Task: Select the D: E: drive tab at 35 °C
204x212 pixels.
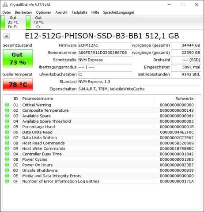Action: point(10,22)
